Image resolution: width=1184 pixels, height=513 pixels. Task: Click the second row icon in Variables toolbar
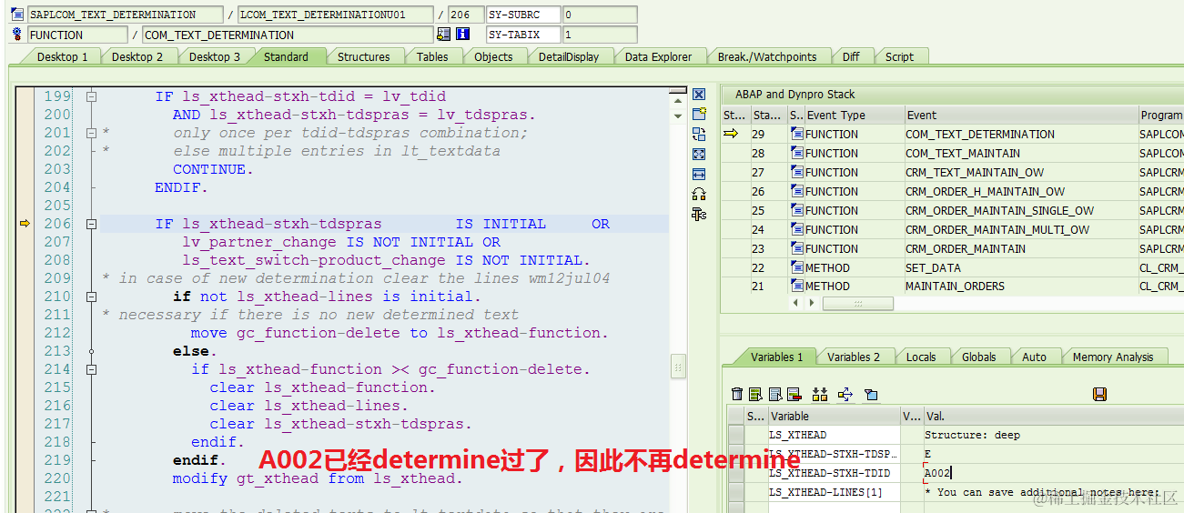click(775, 394)
